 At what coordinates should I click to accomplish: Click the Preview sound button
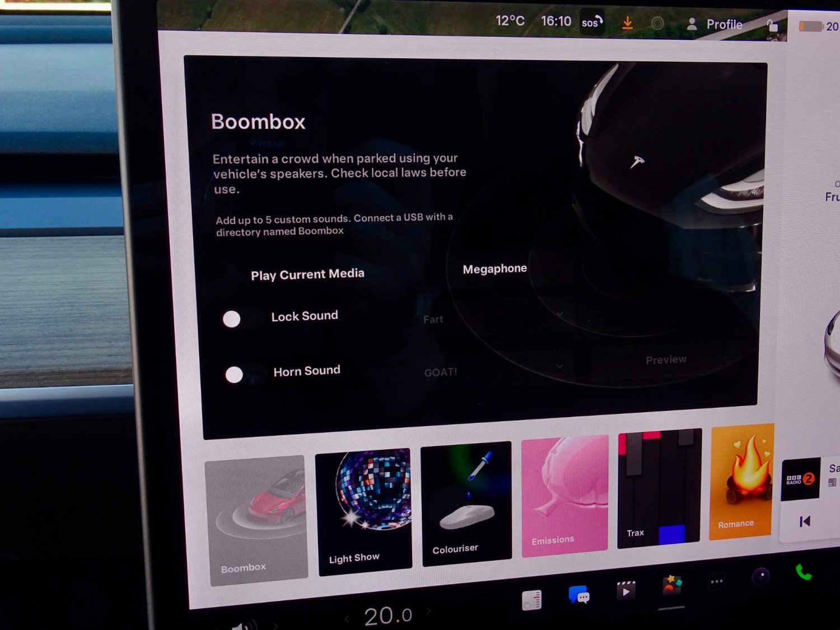coord(666,360)
